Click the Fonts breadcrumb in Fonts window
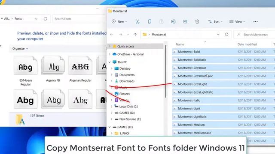Viewport: 275px width, 154px height. click(x=18, y=19)
